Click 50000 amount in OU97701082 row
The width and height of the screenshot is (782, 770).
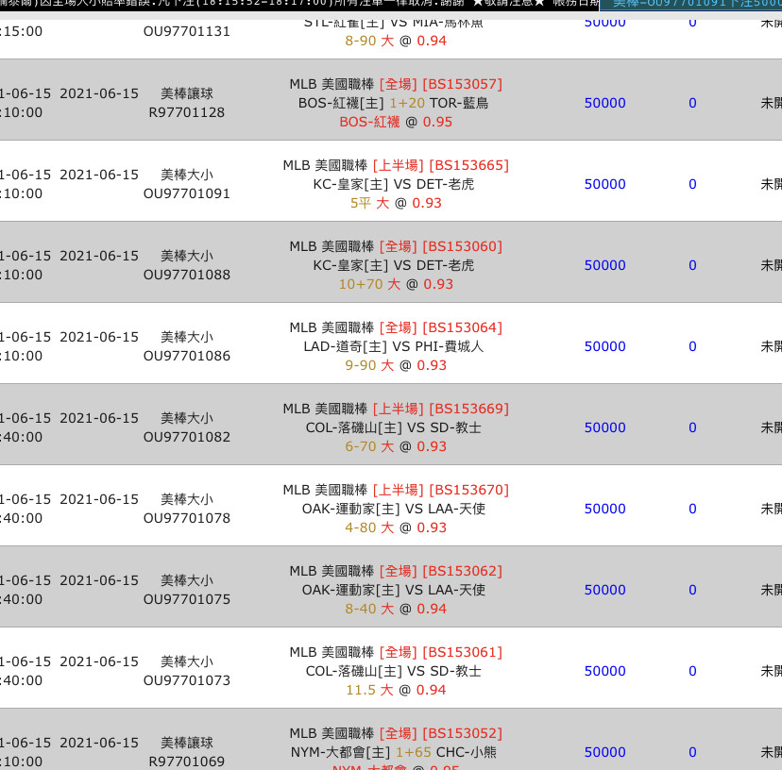coord(605,428)
